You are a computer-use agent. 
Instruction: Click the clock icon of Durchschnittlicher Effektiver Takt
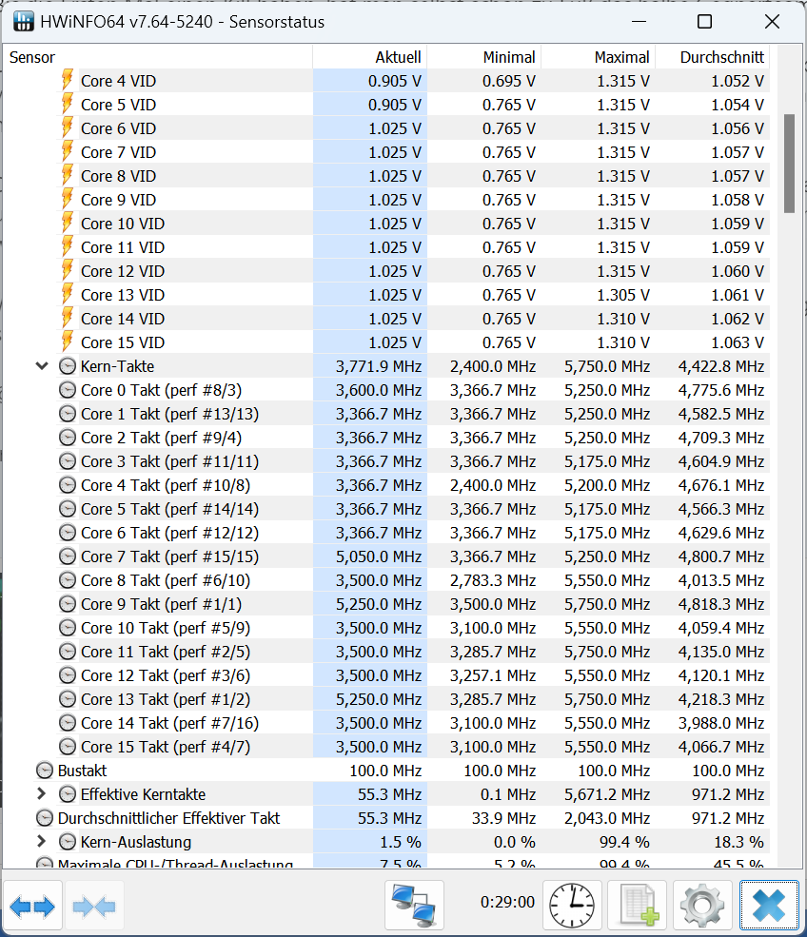pos(44,817)
